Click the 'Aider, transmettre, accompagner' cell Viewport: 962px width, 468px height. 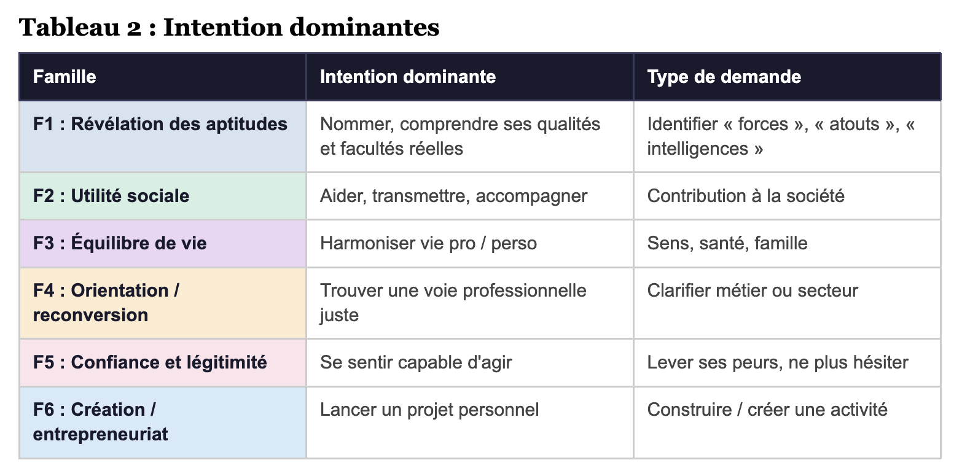[x=453, y=197]
